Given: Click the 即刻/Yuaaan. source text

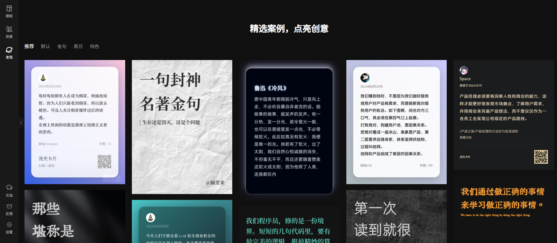Looking at the screenshot, I should click(x=48, y=144).
